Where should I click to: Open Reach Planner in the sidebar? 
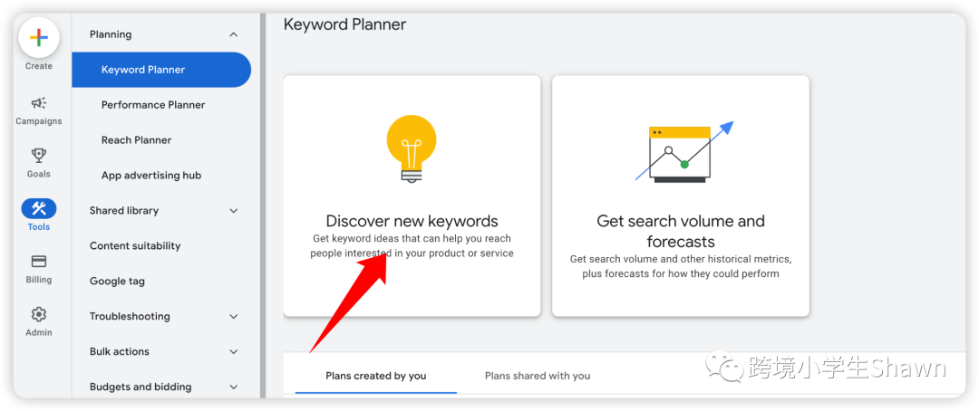click(x=137, y=140)
